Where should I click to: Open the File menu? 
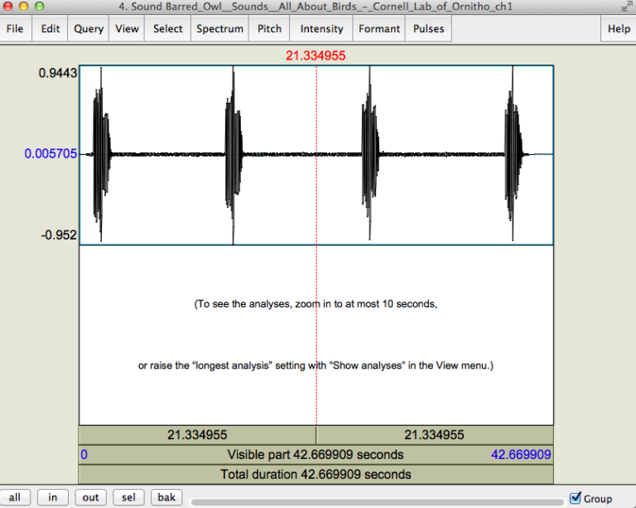(x=15, y=28)
